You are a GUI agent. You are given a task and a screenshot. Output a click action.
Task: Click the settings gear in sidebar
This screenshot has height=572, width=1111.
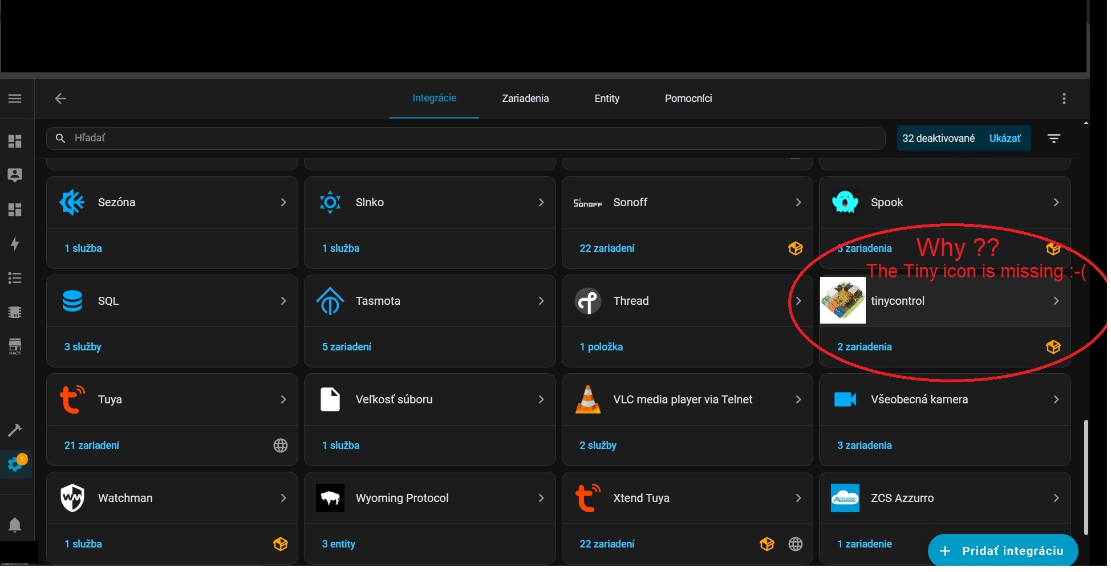tap(15, 464)
